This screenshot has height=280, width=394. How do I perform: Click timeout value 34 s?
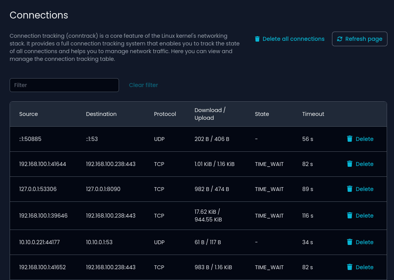[308, 242]
